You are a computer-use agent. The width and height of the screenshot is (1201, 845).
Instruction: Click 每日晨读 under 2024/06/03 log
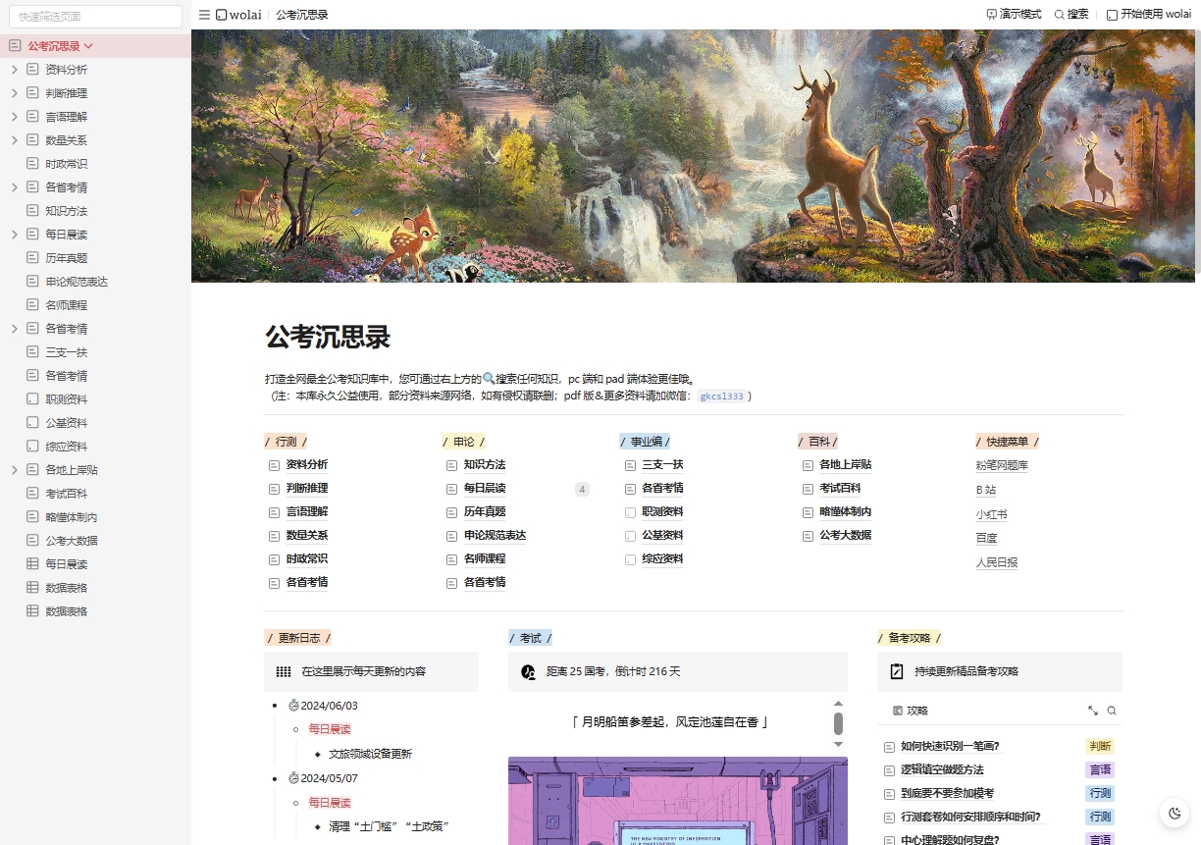coord(330,729)
